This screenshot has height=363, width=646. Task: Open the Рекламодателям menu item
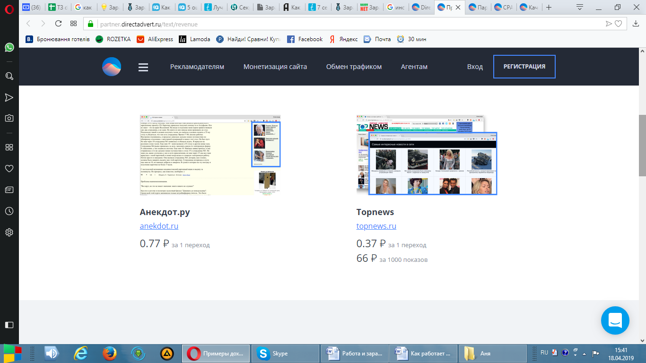[197, 67]
